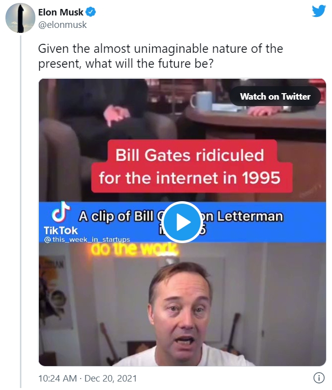Click the neon 'do the work' sign

pos(134,250)
